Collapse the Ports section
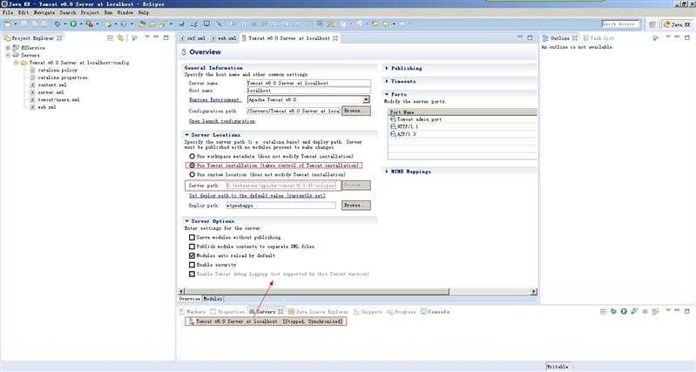696x372 pixels. 387,94
